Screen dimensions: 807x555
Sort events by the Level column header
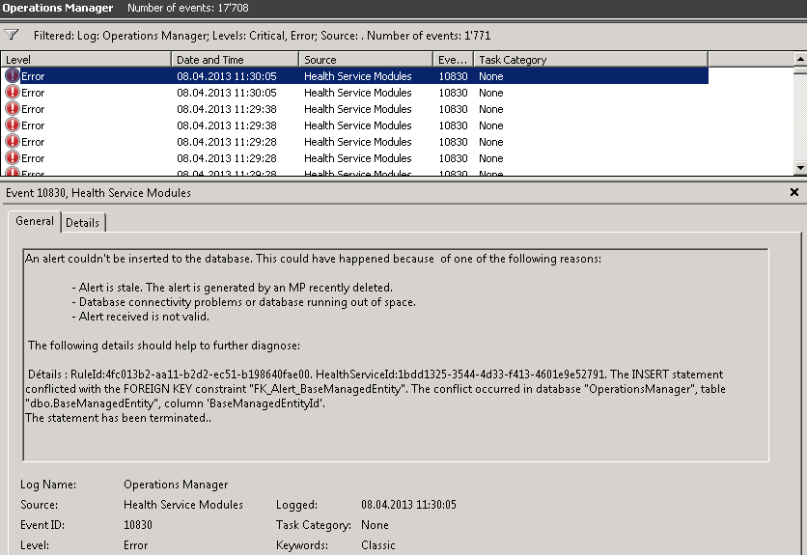(x=85, y=60)
